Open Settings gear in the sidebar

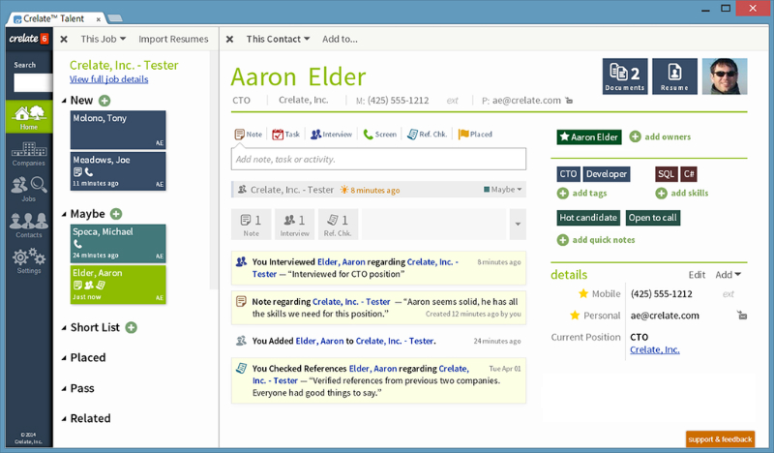click(28, 259)
